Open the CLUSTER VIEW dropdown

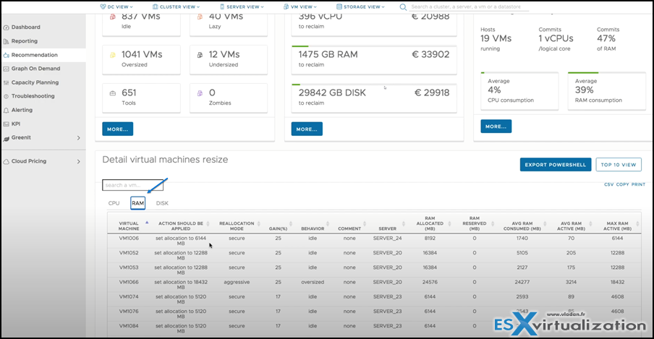pos(176,7)
